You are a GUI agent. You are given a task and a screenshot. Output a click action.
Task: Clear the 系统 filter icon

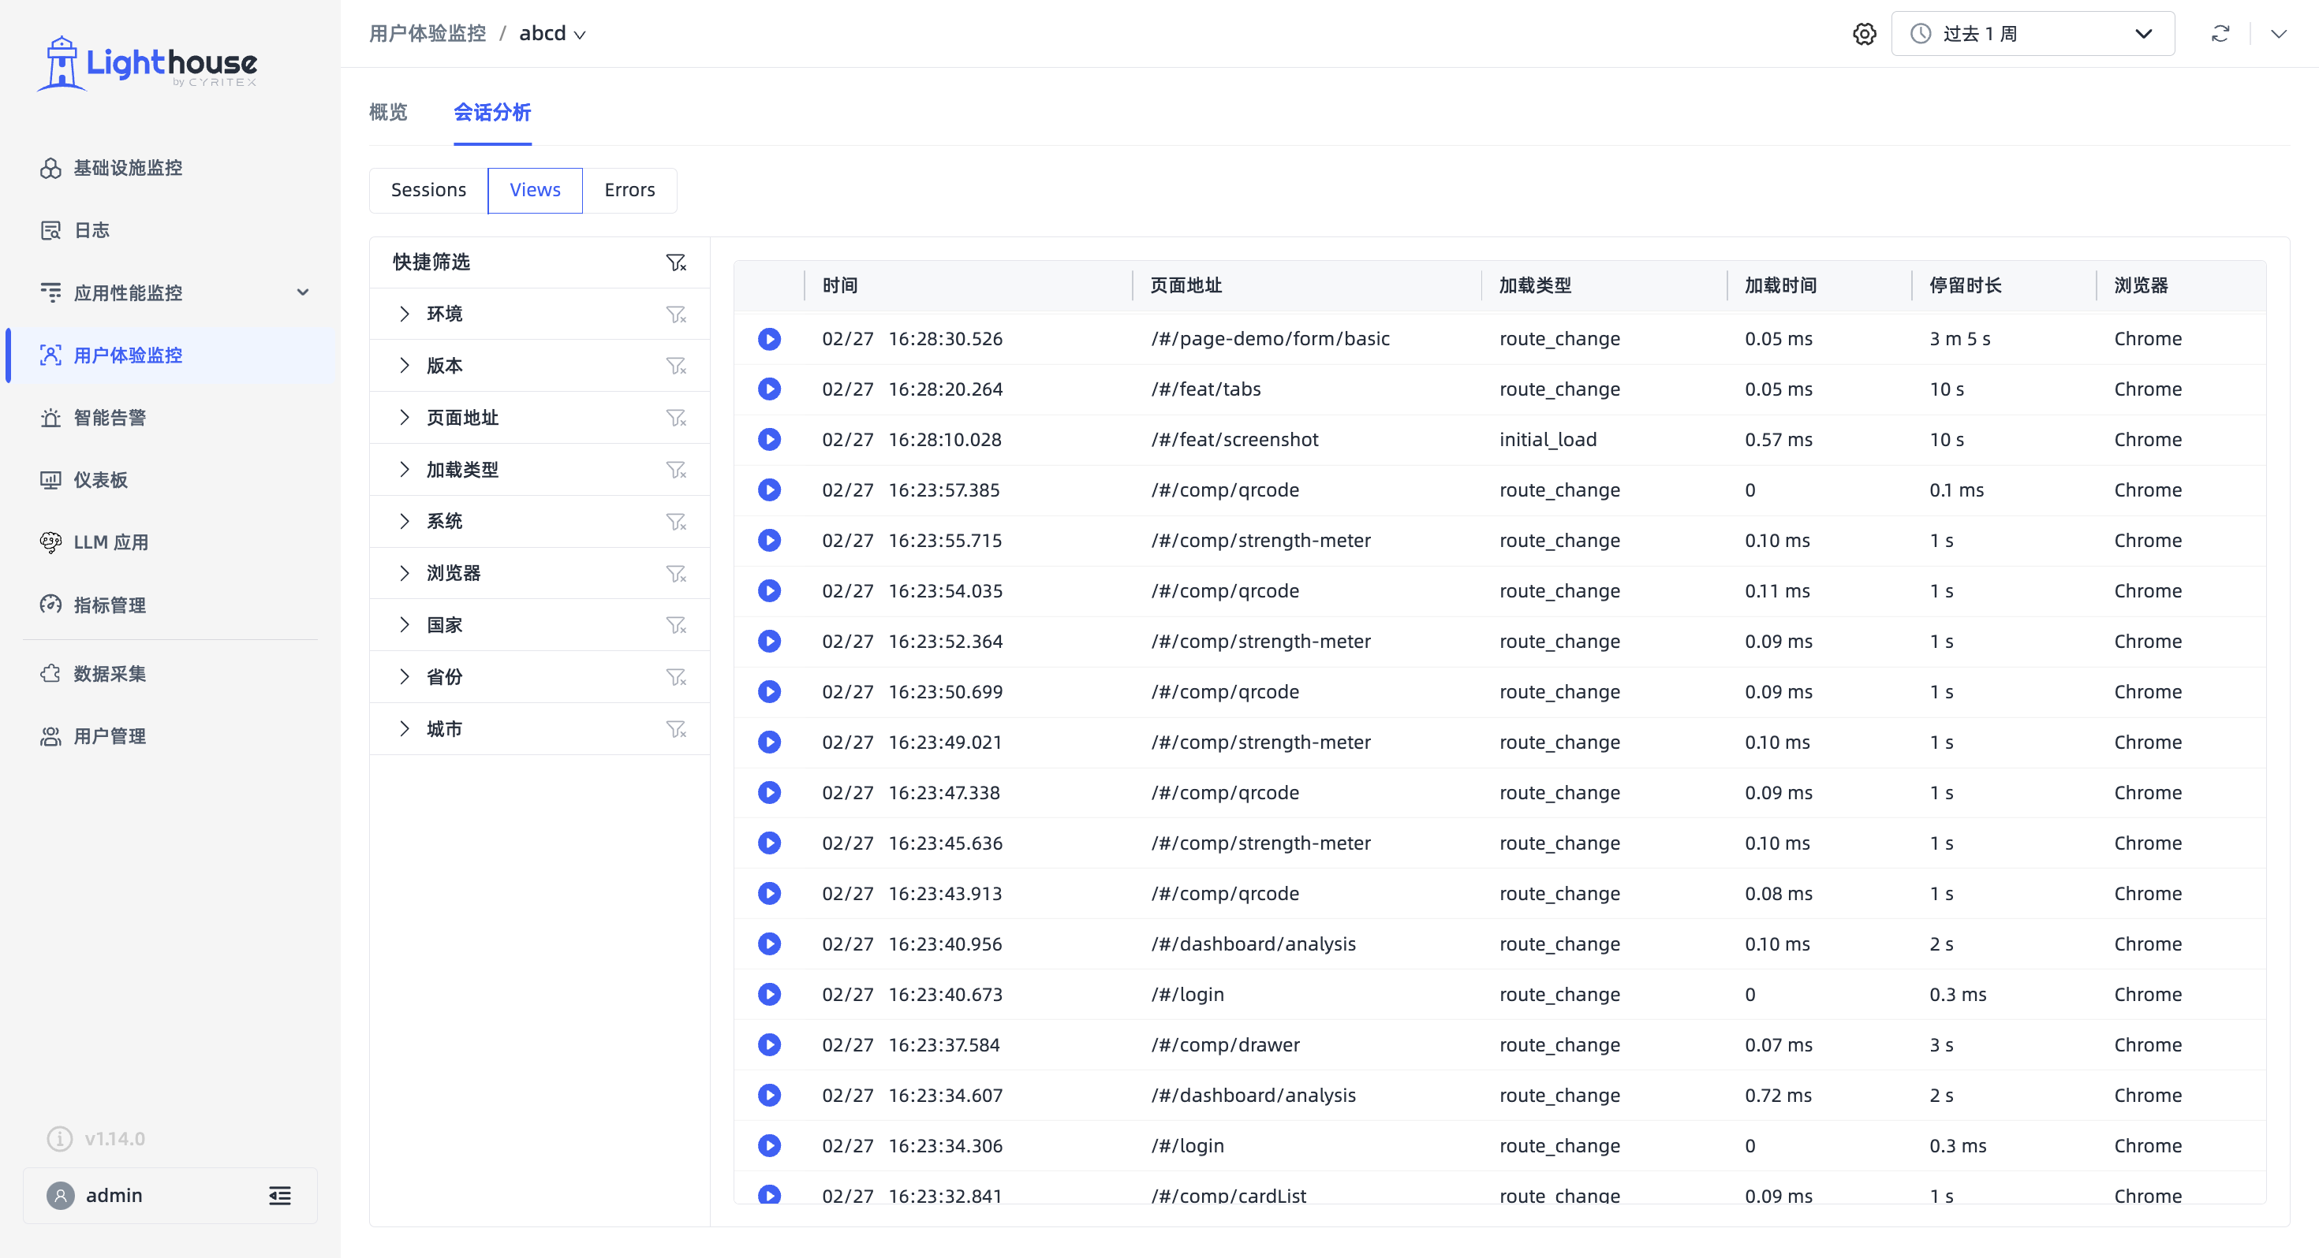[x=675, y=522]
